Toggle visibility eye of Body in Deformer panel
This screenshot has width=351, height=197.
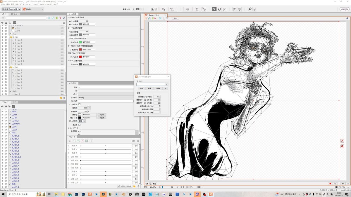point(2,184)
